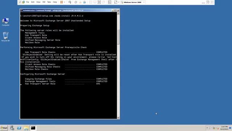
Task: Open the Help menu
Action: coord(55,2)
